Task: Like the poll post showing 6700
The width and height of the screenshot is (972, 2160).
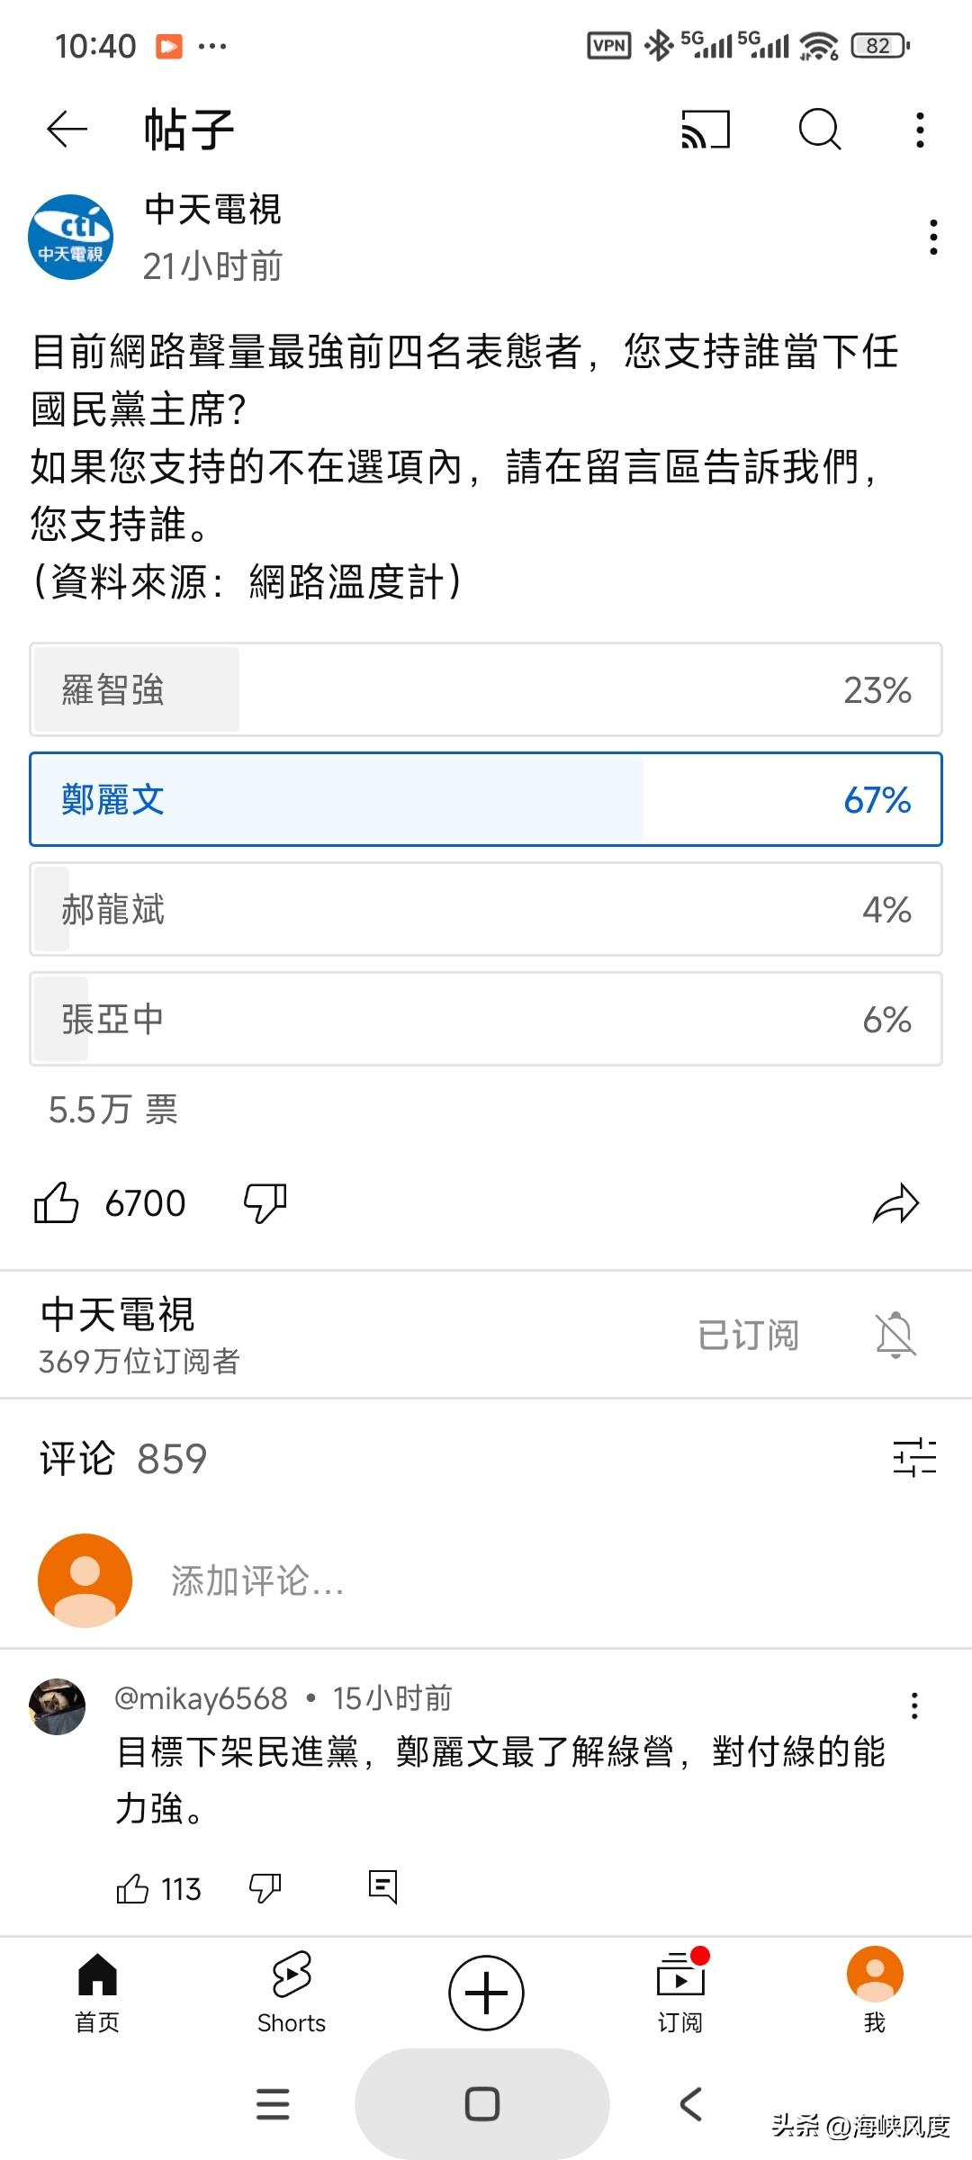Action: pos(56,1202)
